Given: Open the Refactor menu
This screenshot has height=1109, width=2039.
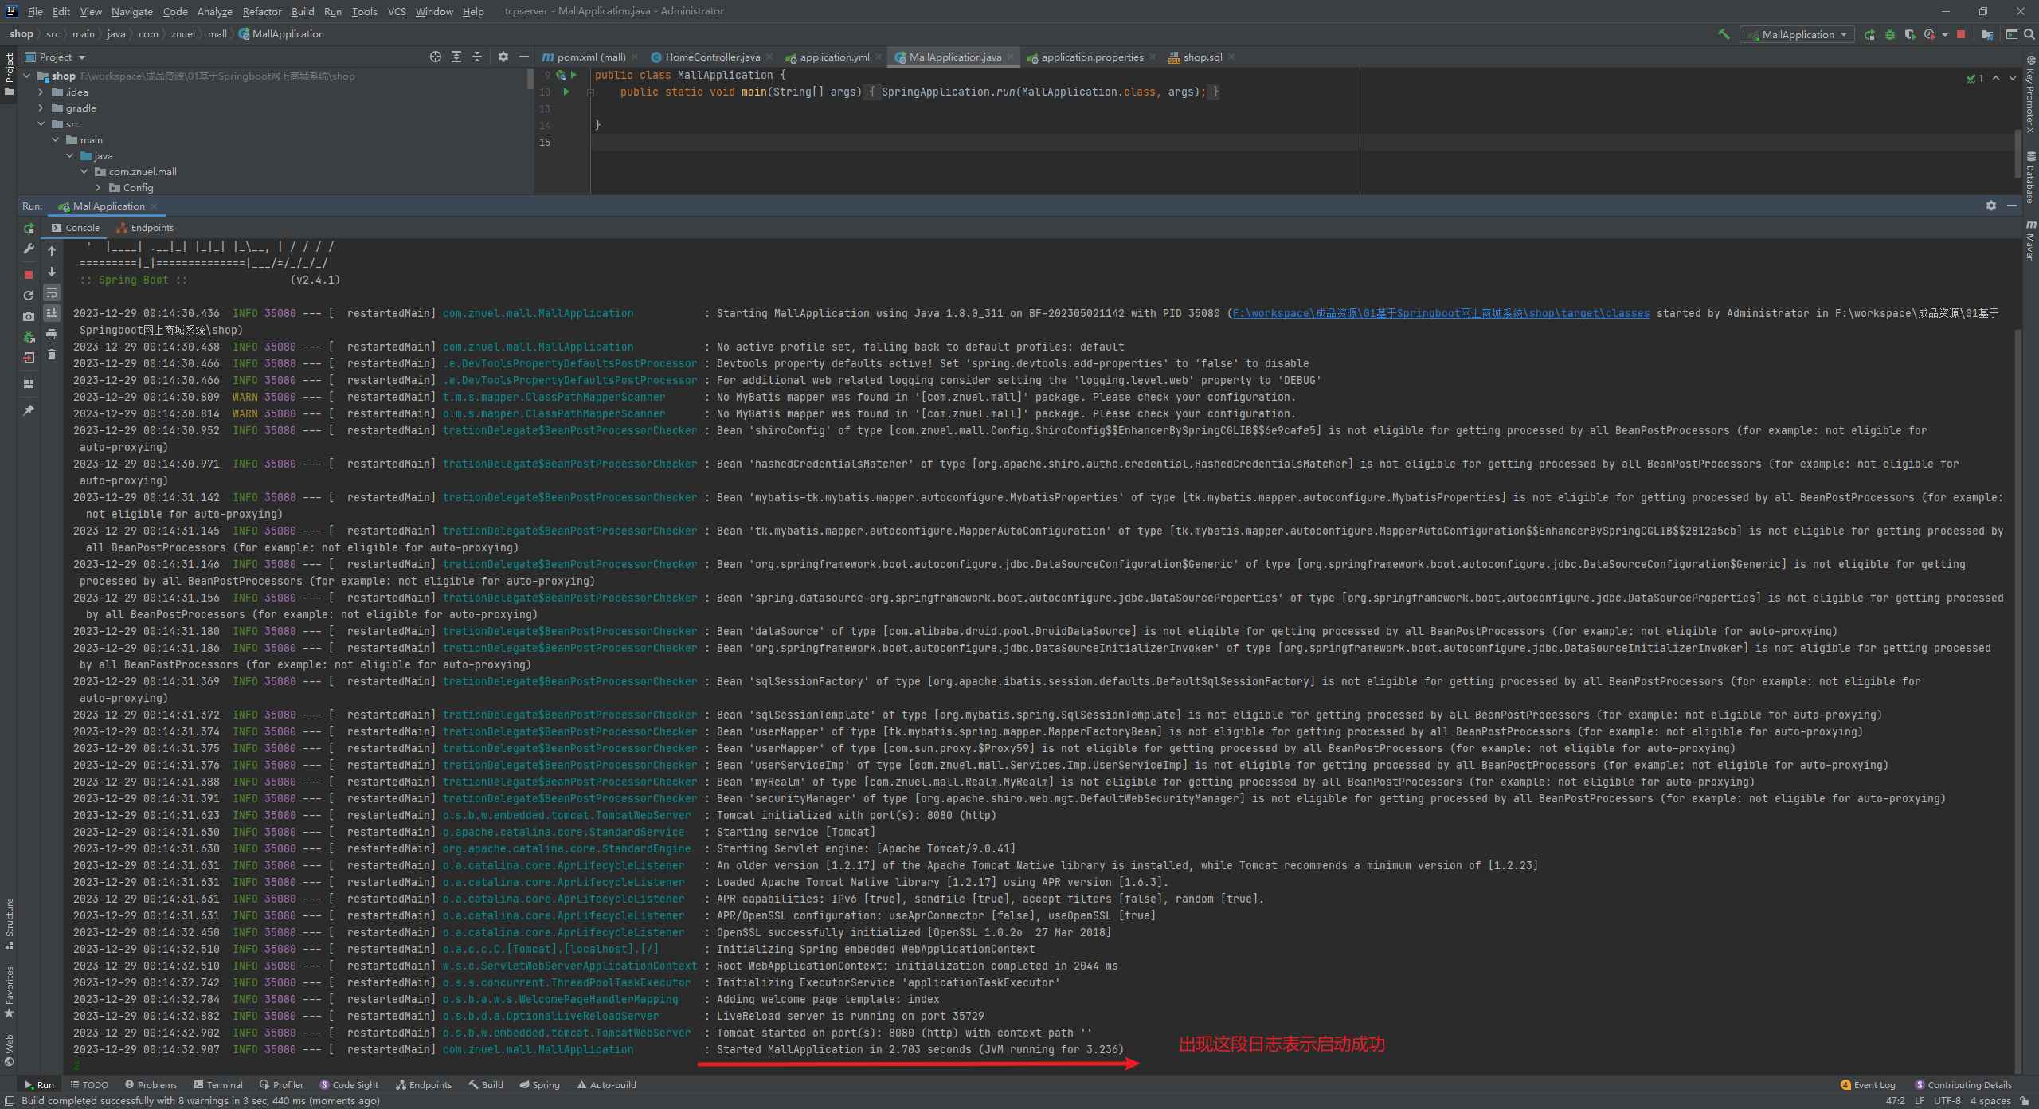Looking at the screenshot, I should point(262,11).
